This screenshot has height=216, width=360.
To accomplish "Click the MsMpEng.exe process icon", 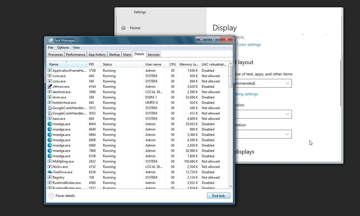I will pos(50,161).
